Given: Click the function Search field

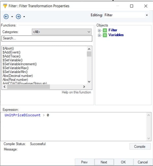Looking at the screenshot, I should 47,38.
